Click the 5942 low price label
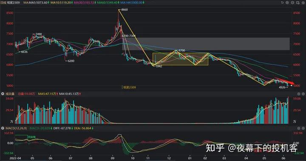306x161 pixels. [159, 66]
